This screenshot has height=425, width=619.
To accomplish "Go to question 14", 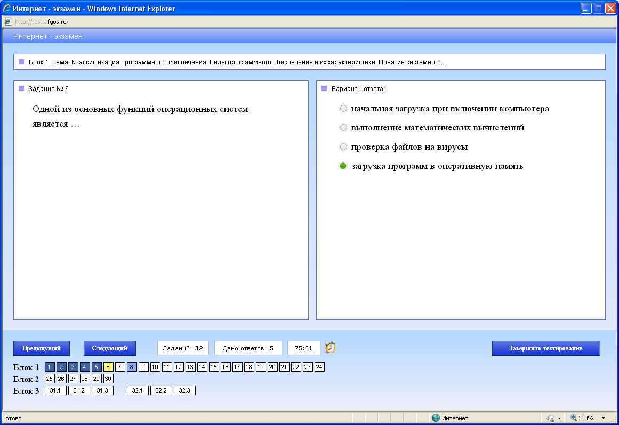I will tap(202, 367).
